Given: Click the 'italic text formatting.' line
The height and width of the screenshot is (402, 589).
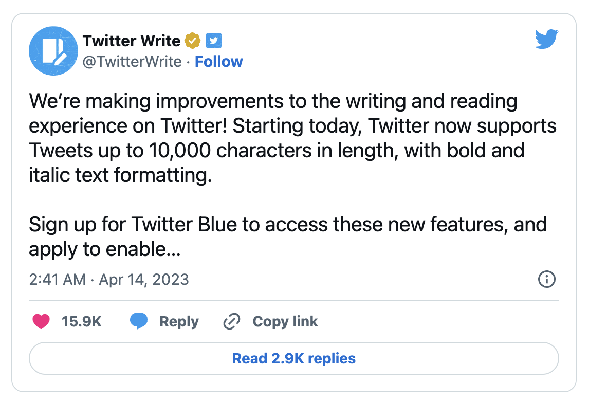Looking at the screenshot, I should point(120,175).
